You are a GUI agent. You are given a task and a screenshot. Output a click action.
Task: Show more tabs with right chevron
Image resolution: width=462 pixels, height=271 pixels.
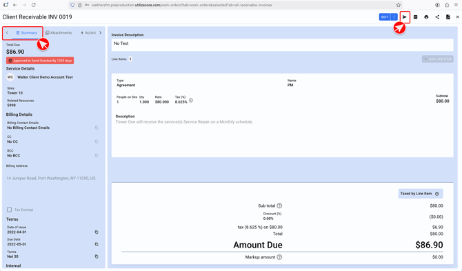tap(101, 32)
